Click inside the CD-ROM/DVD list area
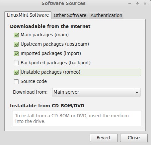This screenshot has width=151, height=145. (x=77, y=118)
